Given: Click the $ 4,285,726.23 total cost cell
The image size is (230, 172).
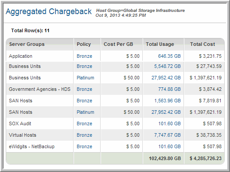Looking at the screenshot, I should 206,158.
